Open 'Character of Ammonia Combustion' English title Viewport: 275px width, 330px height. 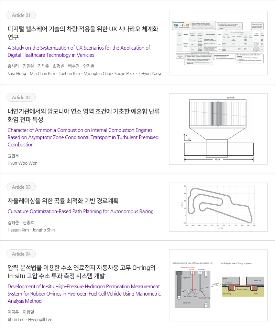(83, 137)
